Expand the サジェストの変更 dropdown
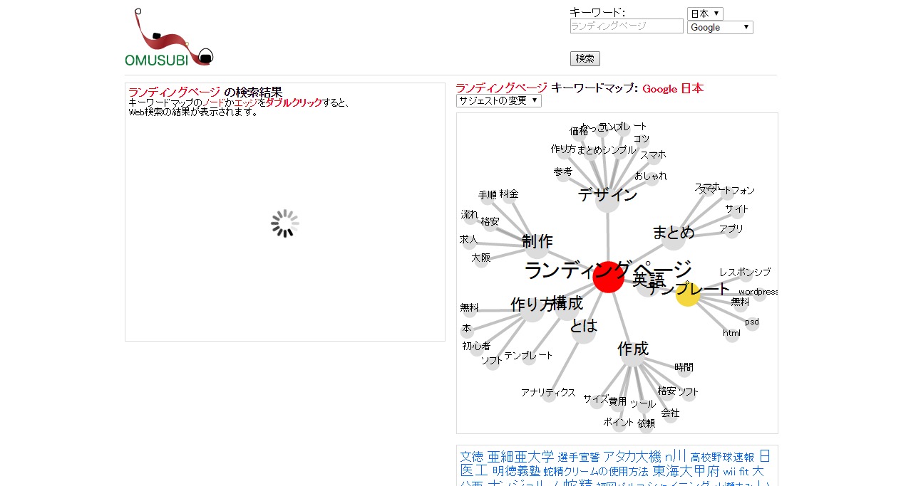The height and width of the screenshot is (486, 901). click(x=499, y=101)
